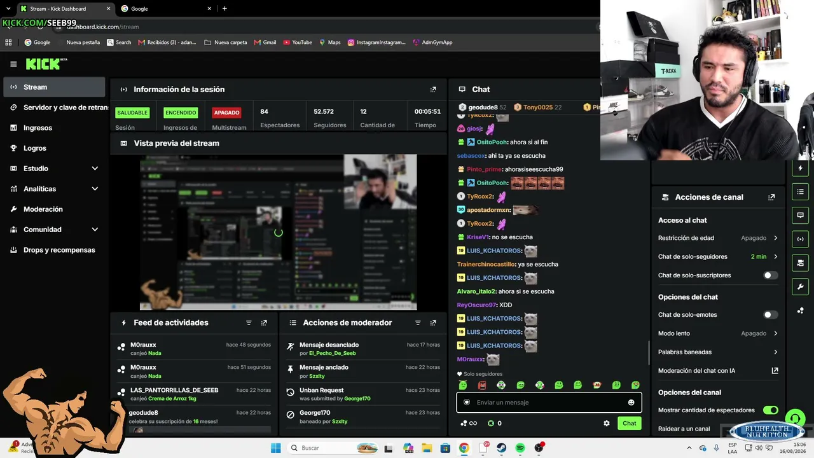Click the Enviar un mensaje input field
This screenshot has width=814, height=458.
pos(549,403)
